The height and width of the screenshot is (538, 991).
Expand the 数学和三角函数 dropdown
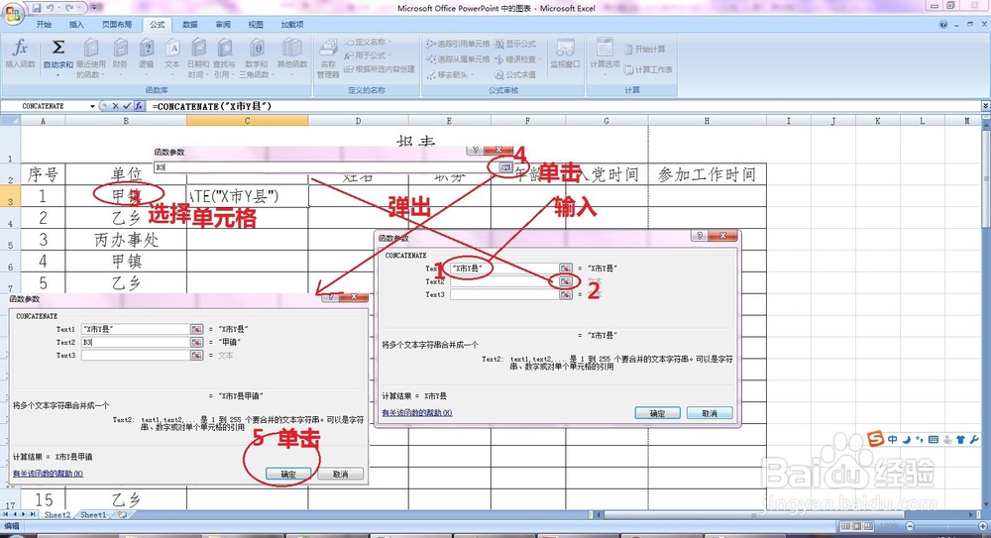(x=256, y=58)
